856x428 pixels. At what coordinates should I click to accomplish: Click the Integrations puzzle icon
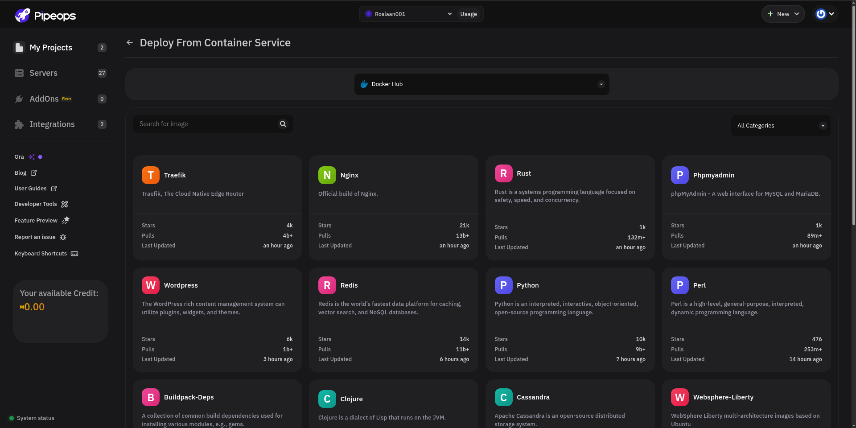pos(19,124)
